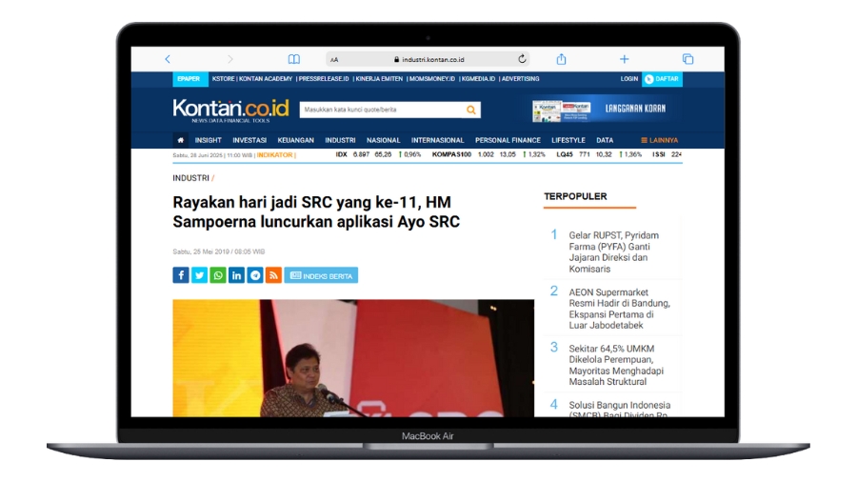
Task: Click the TERPOPULER heading
Action: (575, 196)
